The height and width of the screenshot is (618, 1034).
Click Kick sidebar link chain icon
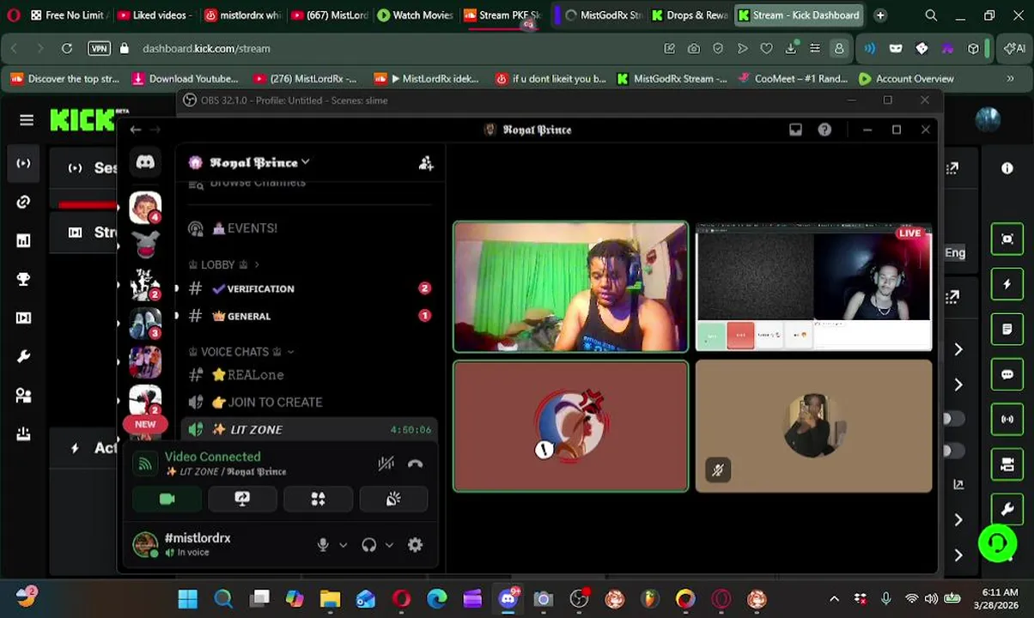point(23,202)
